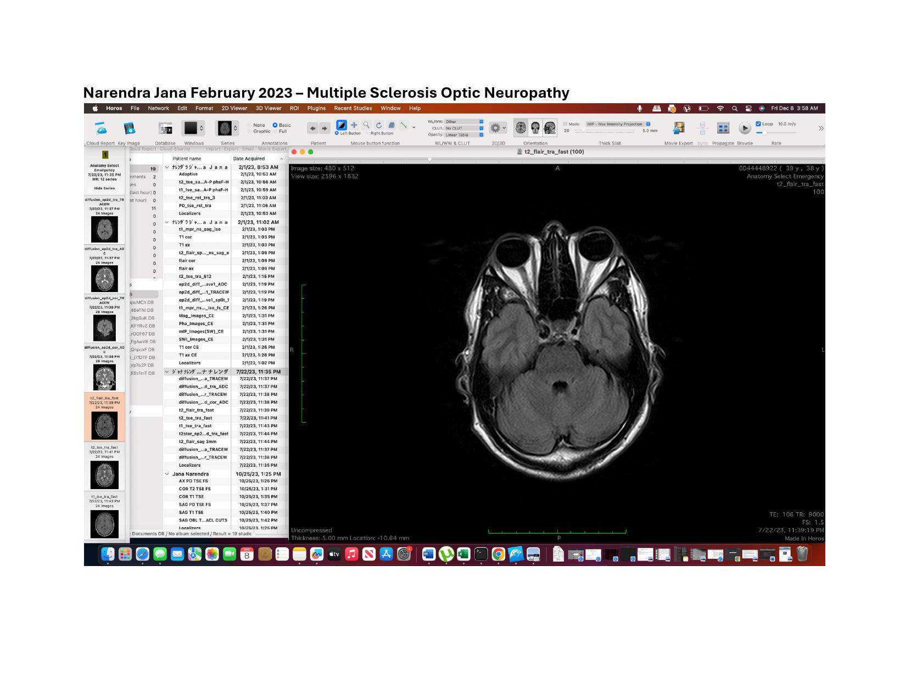Screen dimensions: 906x700
Task: Click Hide Series in the thumbnail panel
Action: coord(104,188)
